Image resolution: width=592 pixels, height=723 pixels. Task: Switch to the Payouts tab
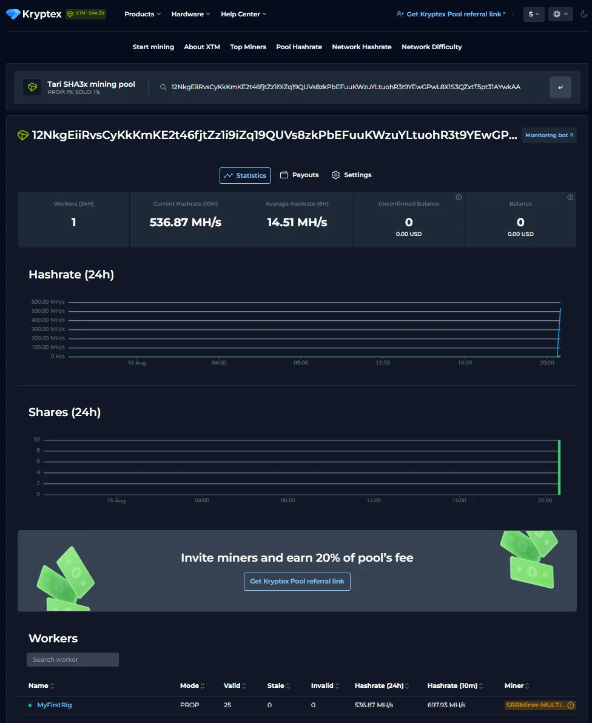click(299, 175)
